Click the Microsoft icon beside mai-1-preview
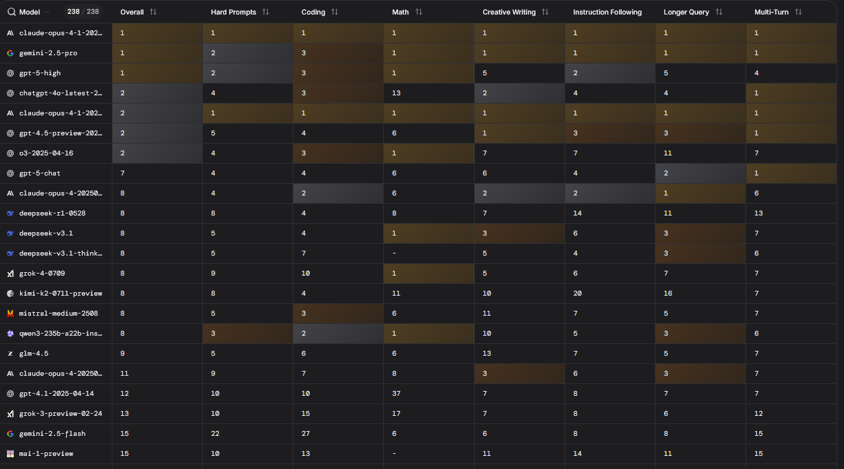 pos(9,453)
